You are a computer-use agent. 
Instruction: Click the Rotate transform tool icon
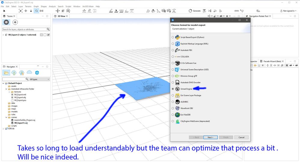click(x=68, y=11)
